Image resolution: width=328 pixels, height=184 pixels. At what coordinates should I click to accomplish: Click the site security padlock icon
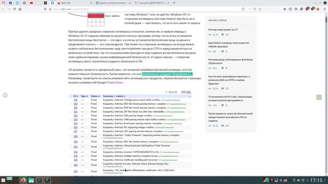click(x=50, y=9)
